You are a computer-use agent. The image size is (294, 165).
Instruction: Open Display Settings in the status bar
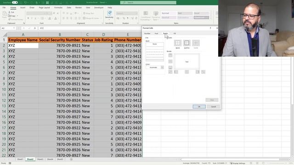pos(237,163)
